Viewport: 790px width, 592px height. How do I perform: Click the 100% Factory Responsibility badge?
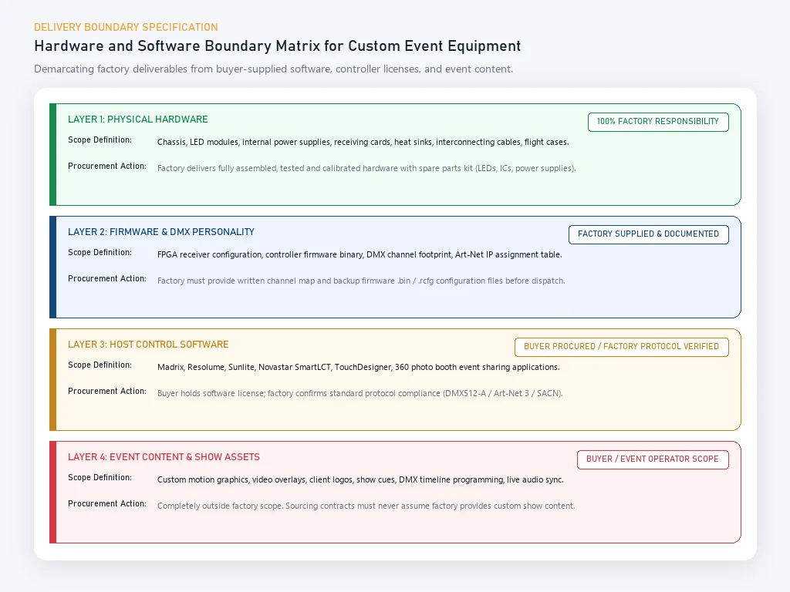click(658, 122)
